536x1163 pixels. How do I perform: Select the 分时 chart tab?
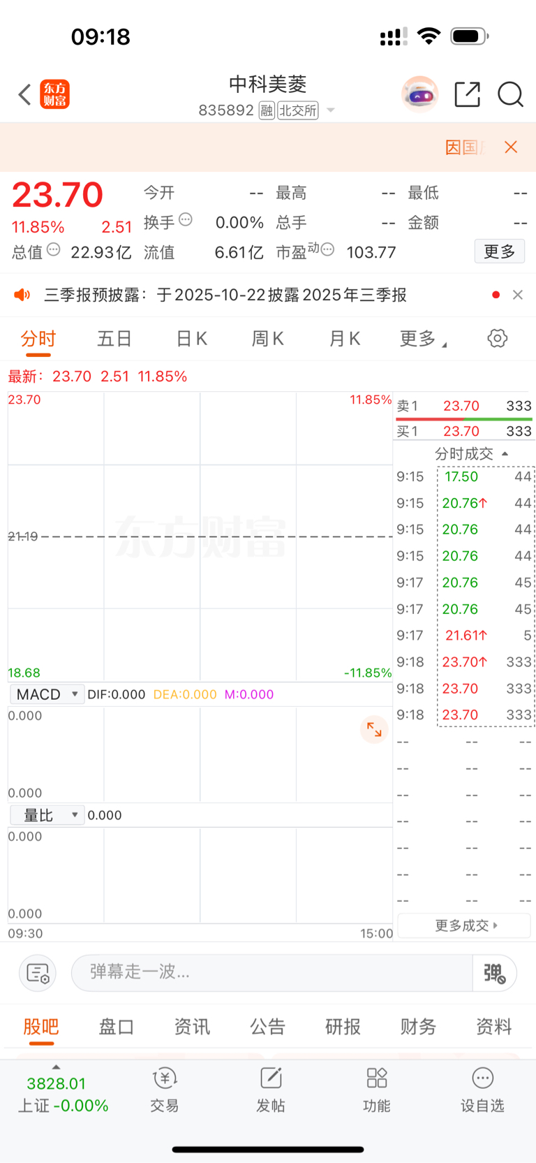coord(38,339)
